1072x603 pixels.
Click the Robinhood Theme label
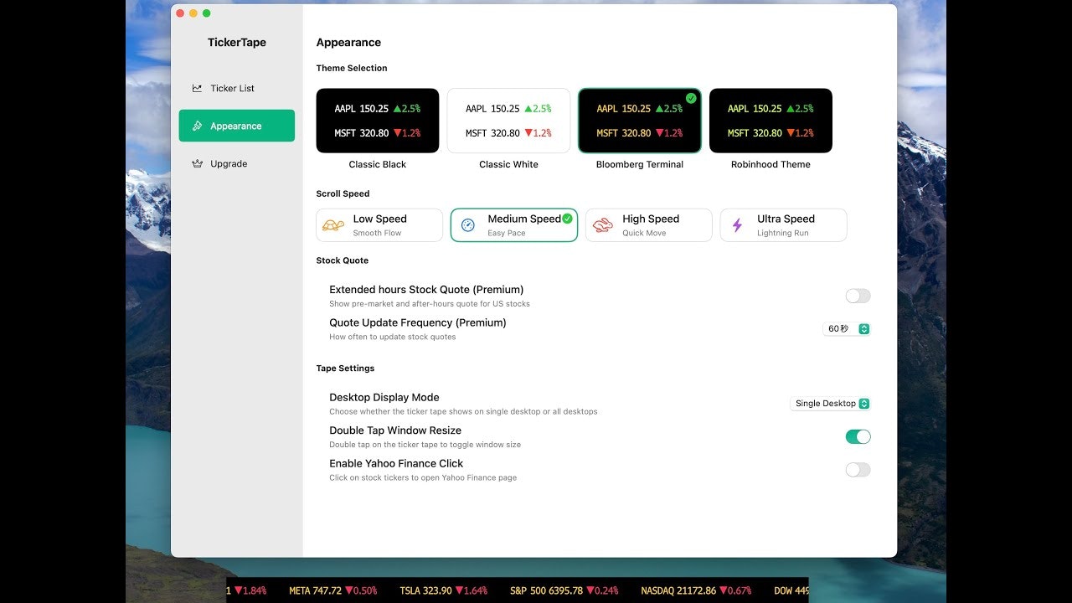[770, 164]
